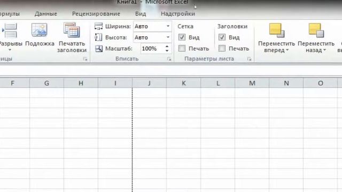Click the Ширина width icon
Image resolution: width=342 pixels, height=192 pixels.
pyautogui.click(x=98, y=26)
